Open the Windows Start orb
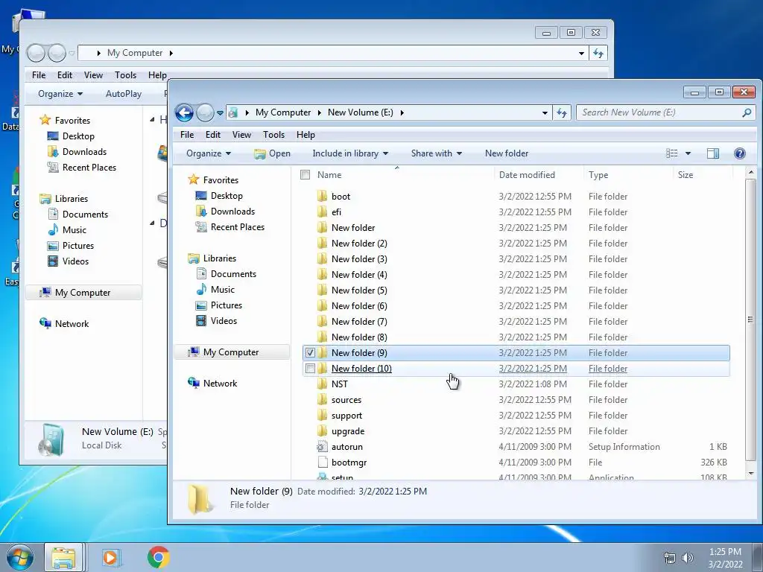This screenshot has width=763, height=572. [x=19, y=557]
